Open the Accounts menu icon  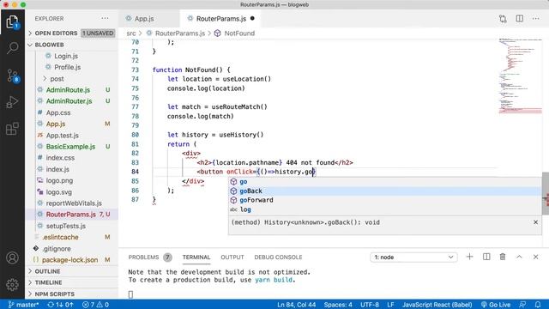(x=12, y=257)
